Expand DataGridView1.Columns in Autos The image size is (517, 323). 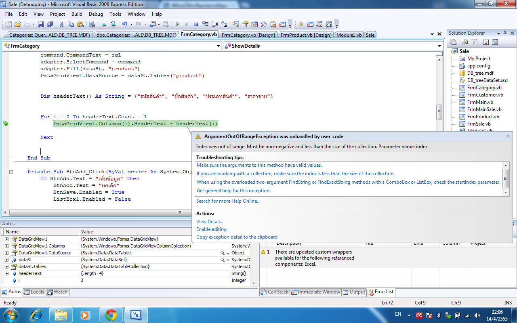click(x=7, y=246)
